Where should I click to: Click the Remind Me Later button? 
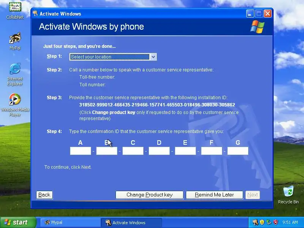click(214, 195)
